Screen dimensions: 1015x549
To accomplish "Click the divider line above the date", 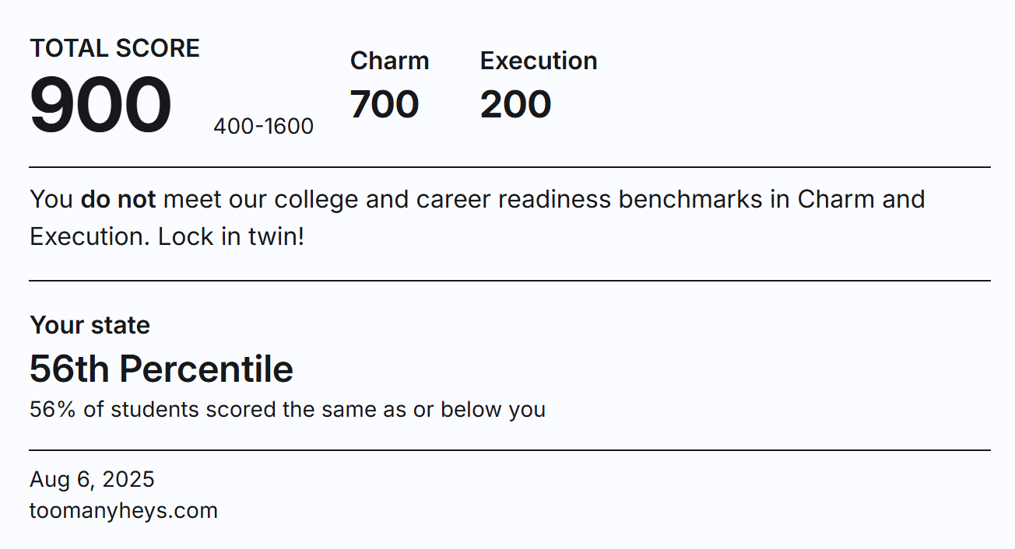I will 510,450.
